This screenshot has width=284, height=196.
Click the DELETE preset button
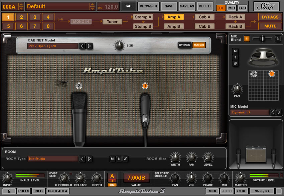pyautogui.click(x=205, y=6)
